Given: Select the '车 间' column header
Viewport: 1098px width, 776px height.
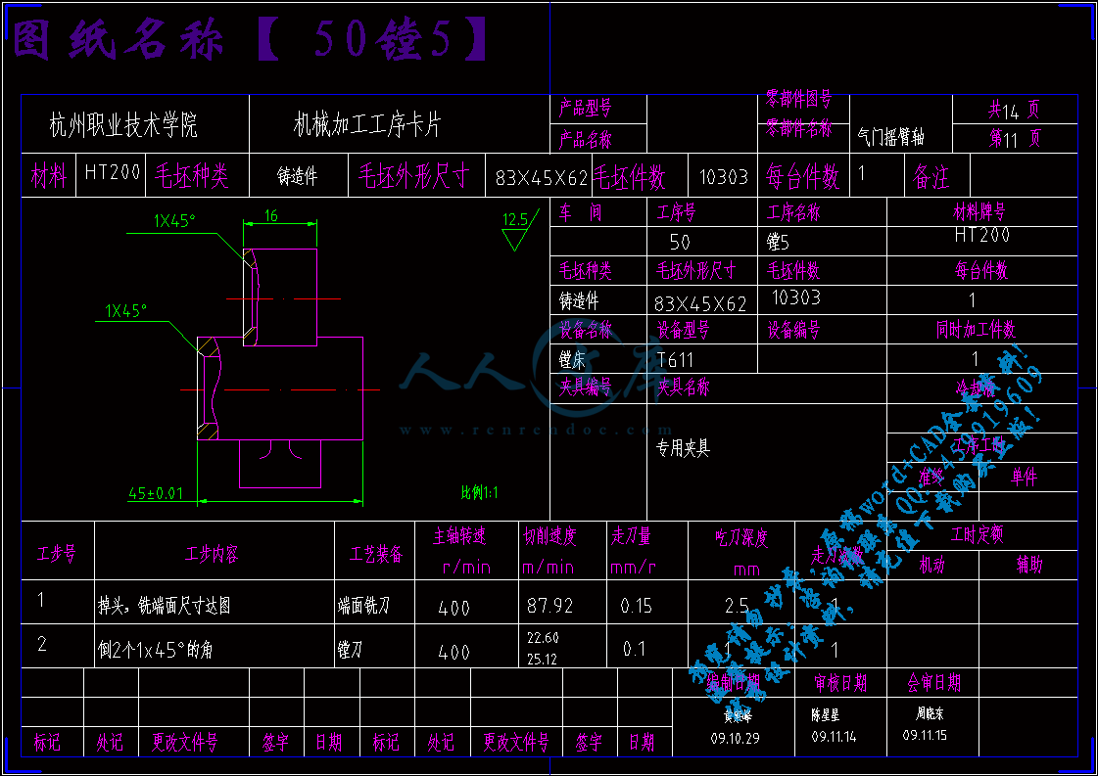Looking at the screenshot, I should coord(581,212).
